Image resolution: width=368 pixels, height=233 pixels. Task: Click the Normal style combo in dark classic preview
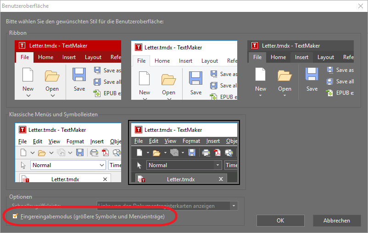pos(184,165)
